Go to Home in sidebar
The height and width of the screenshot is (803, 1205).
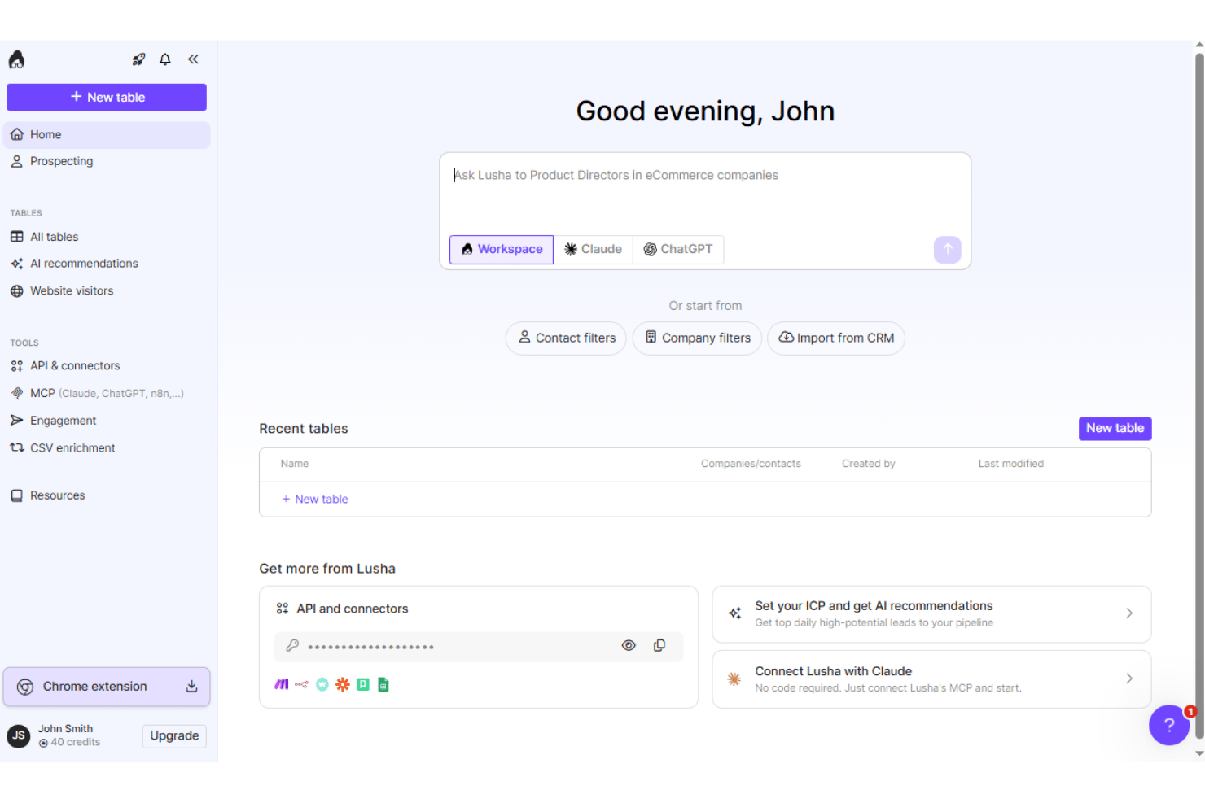pyautogui.click(x=107, y=135)
